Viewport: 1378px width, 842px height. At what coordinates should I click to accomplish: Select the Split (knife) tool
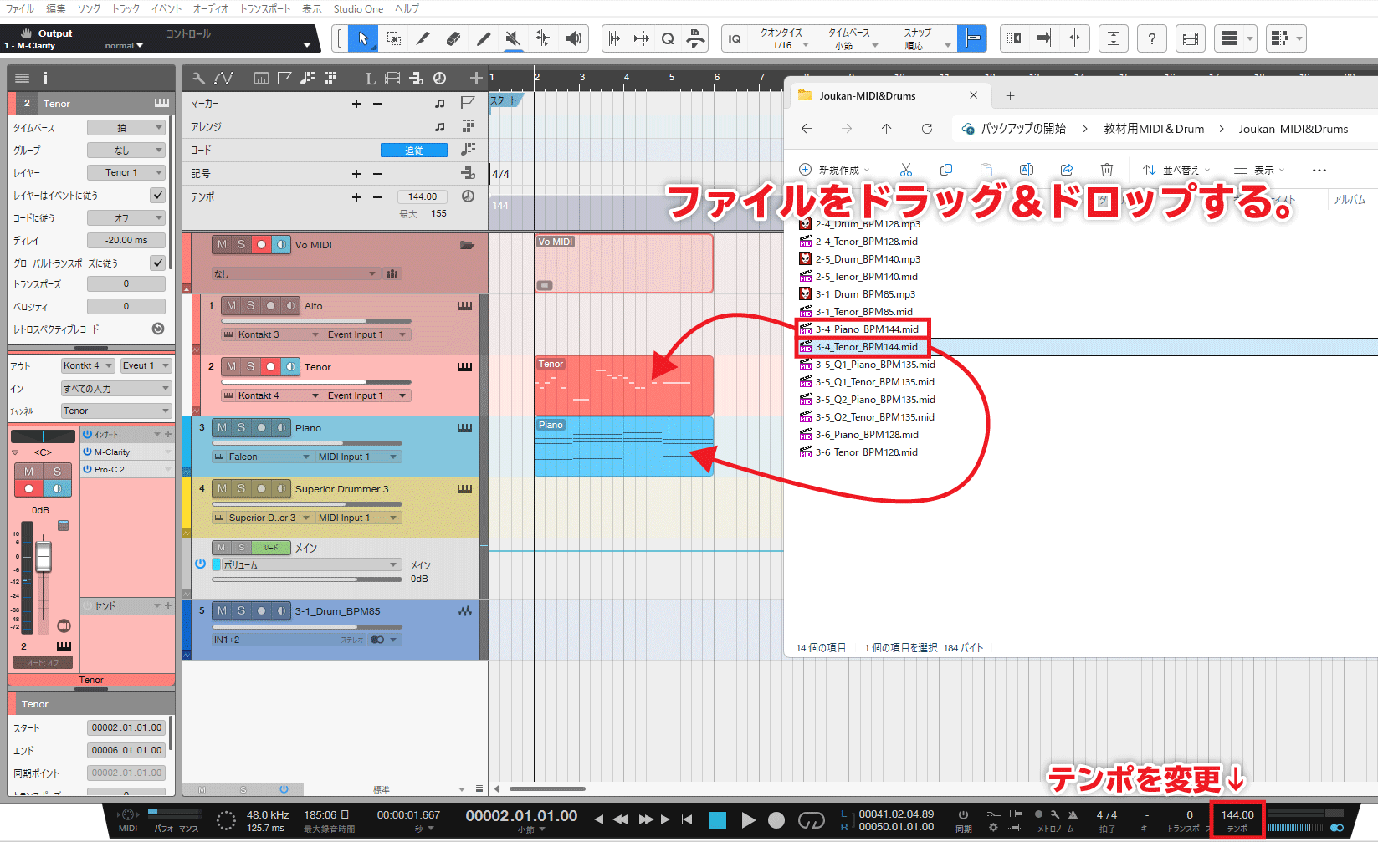tap(423, 38)
